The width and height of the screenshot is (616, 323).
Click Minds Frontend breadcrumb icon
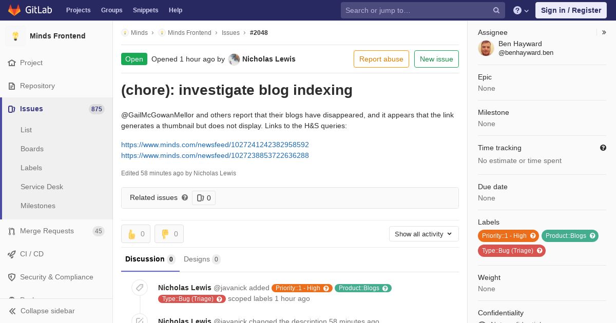click(162, 33)
